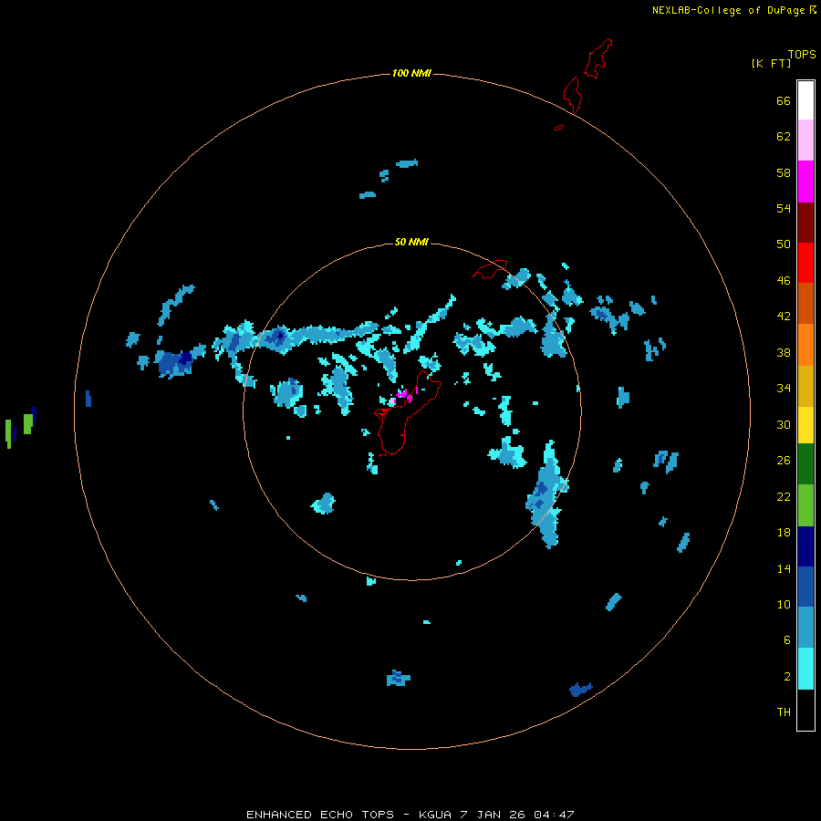This screenshot has width=821, height=821.
Task: Click the '30' legend value
Action: pos(784,424)
